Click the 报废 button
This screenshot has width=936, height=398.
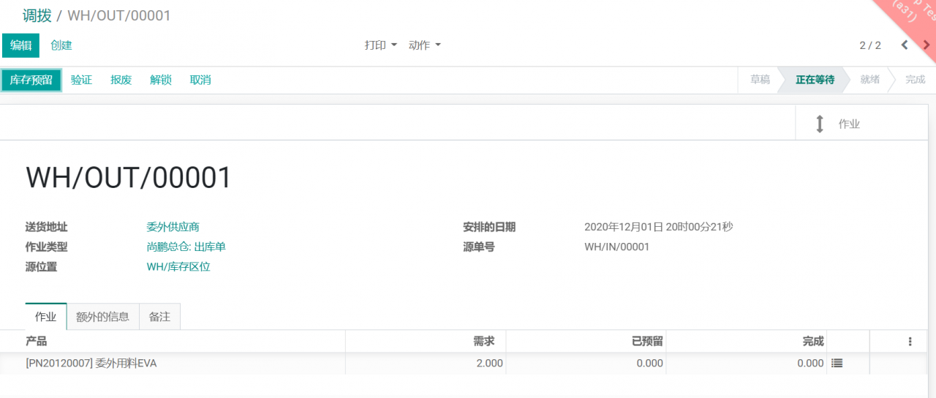pos(121,80)
